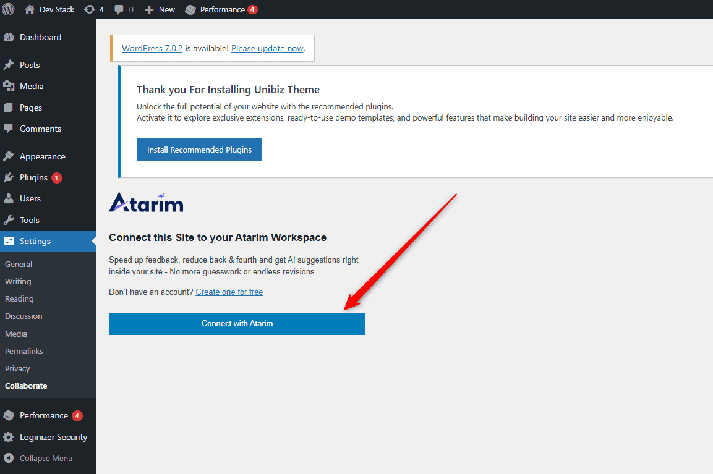Click Create one for free link
Image resolution: width=713 pixels, height=474 pixels.
[x=229, y=292]
